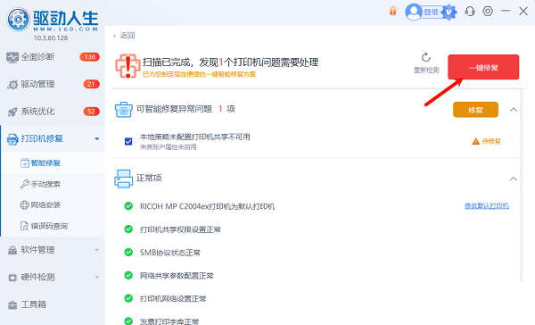Open 工具箱 in the sidebar

pyautogui.click(x=53, y=304)
